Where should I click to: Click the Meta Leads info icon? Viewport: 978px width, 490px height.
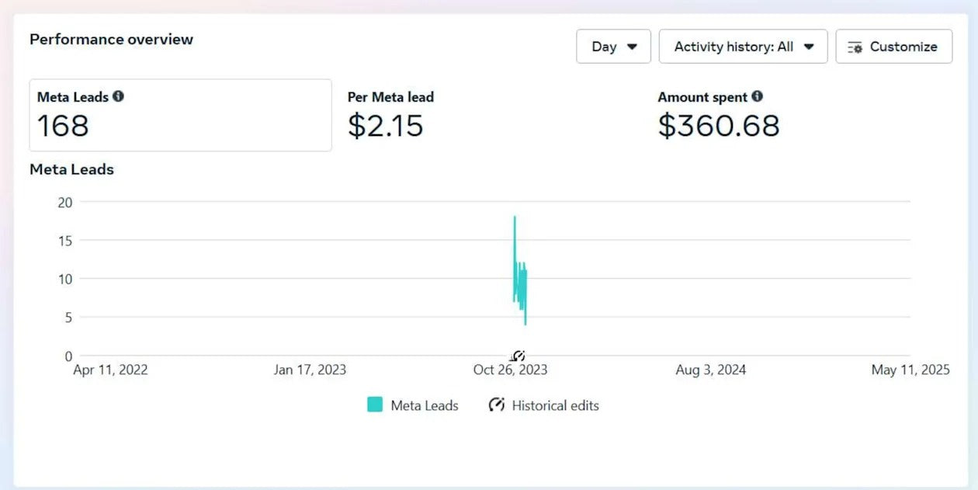point(118,96)
